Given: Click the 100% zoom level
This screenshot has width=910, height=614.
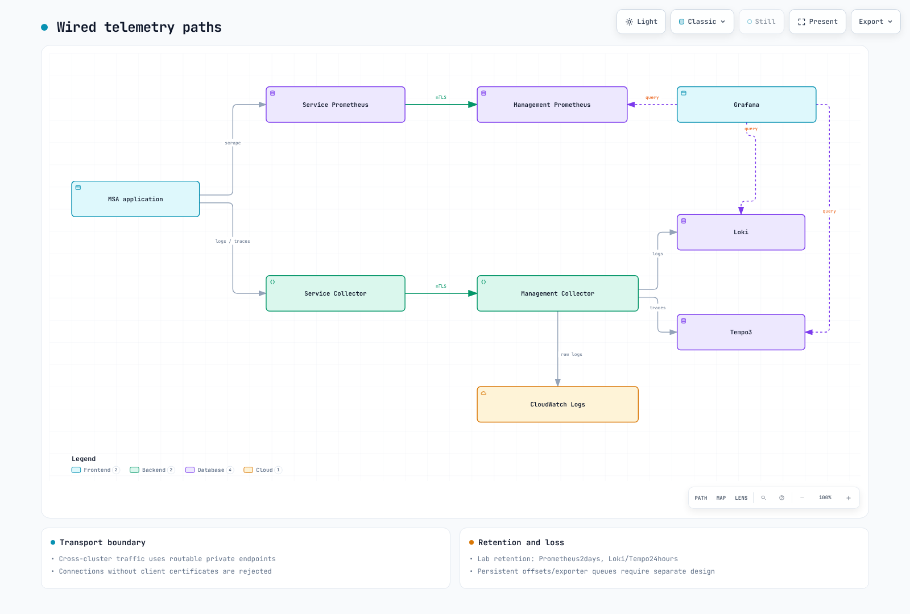Looking at the screenshot, I should click(x=825, y=498).
